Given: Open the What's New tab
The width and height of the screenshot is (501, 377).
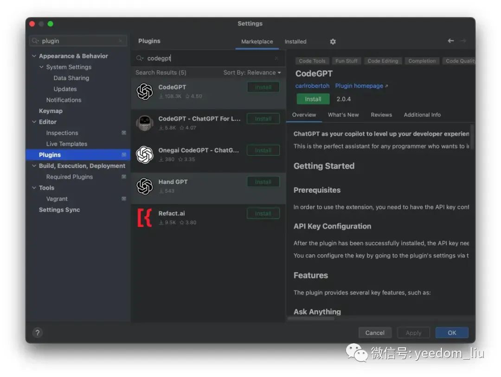Looking at the screenshot, I should click(343, 115).
